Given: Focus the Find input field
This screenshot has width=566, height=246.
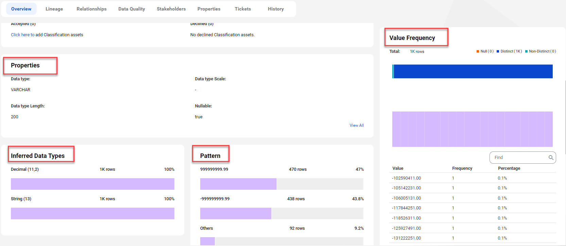Looking at the screenshot, I should tap(522, 158).
